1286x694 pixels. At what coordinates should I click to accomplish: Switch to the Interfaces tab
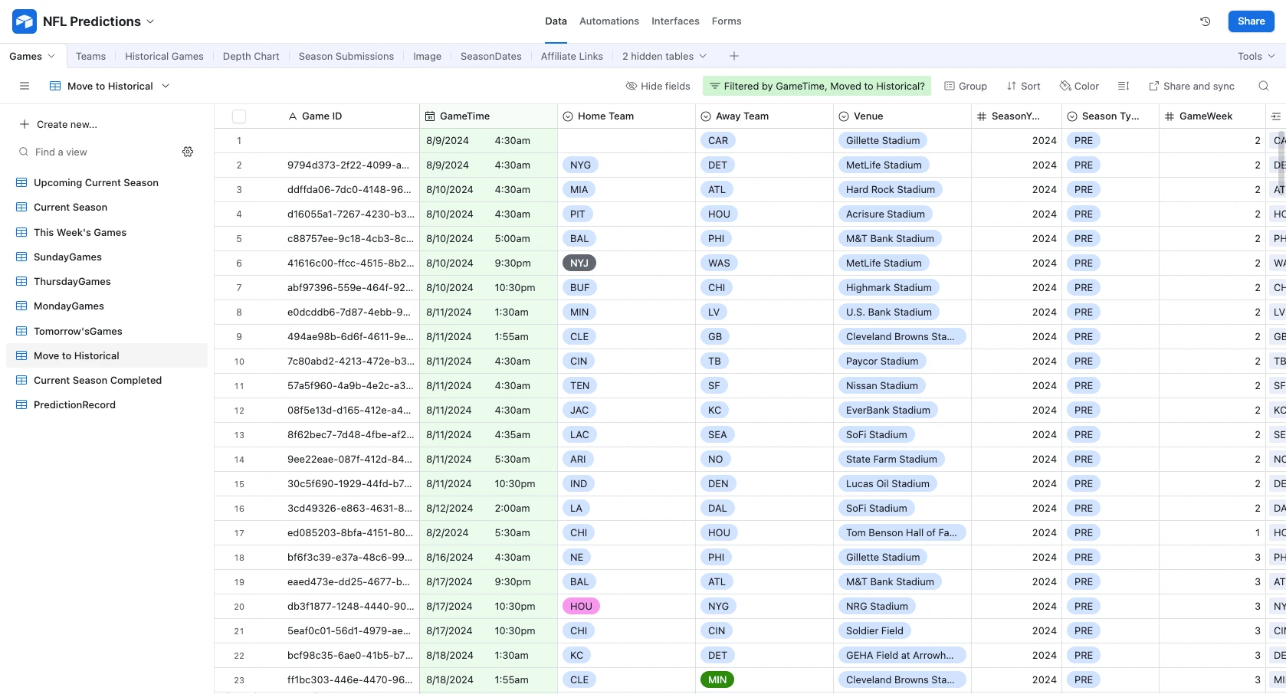tap(675, 21)
